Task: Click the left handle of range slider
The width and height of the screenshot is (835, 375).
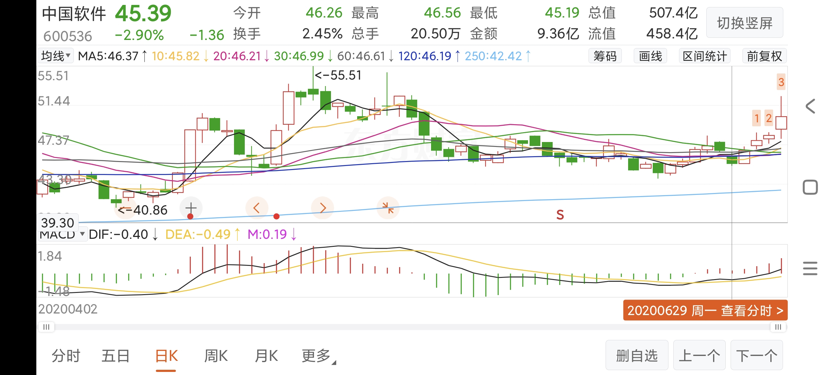Action: [46, 327]
